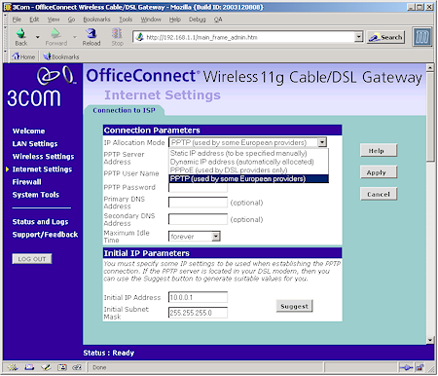Click the Secondary DNS Address field
Viewport: 438px width, 376px height.
[x=198, y=219]
